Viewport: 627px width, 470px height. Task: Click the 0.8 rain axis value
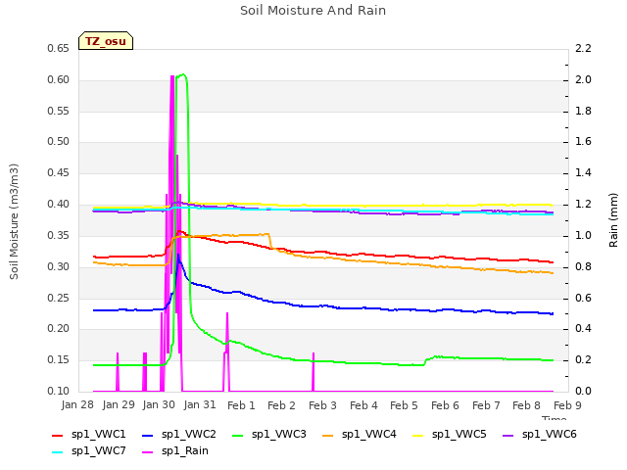tap(584, 266)
